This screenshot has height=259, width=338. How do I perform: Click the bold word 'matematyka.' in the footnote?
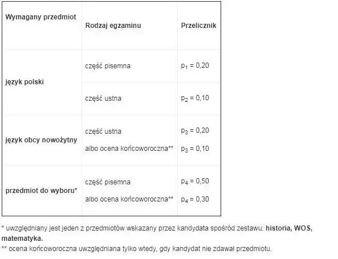click(x=22, y=239)
